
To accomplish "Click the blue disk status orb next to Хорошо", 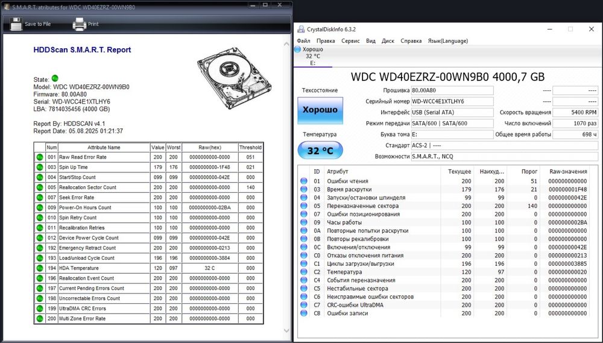I will click(x=297, y=49).
